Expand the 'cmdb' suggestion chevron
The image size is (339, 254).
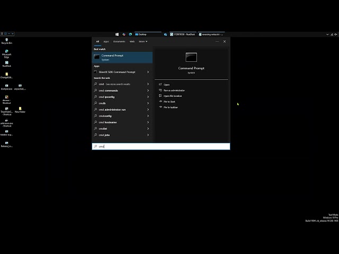[x=148, y=103]
